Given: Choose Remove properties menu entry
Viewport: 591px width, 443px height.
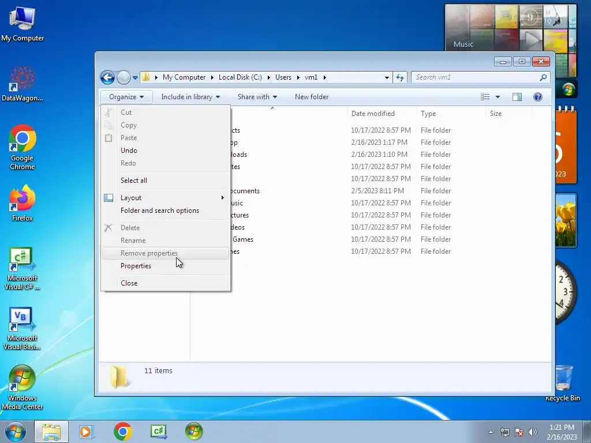Looking at the screenshot, I should [x=166, y=253].
